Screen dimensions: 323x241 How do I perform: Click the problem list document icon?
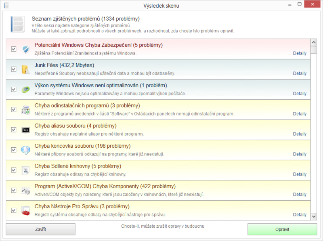point(17,24)
